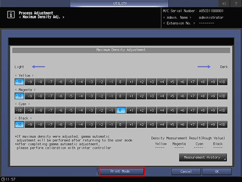The image size is (242, 182).
Task: Set Black density to +10
Action: pyautogui.click(x=222, y=124)
